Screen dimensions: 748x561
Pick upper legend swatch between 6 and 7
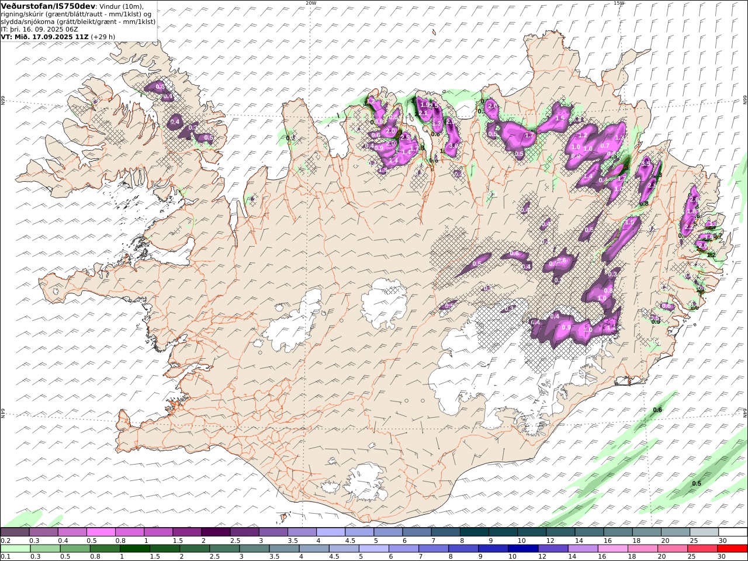(x=417, y=532)
